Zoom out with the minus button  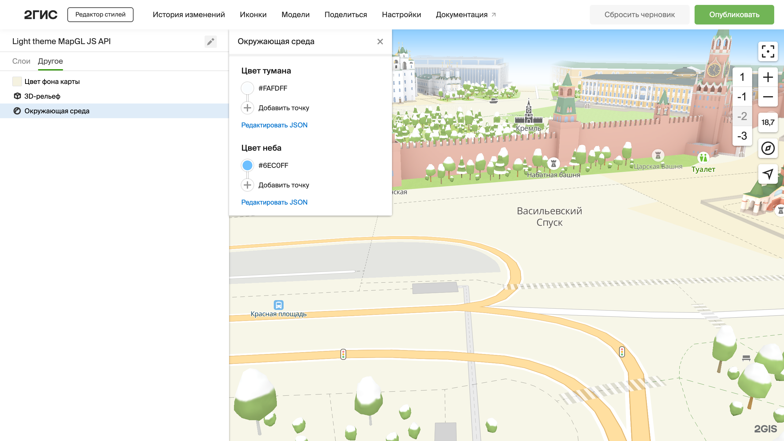[768, 97]
